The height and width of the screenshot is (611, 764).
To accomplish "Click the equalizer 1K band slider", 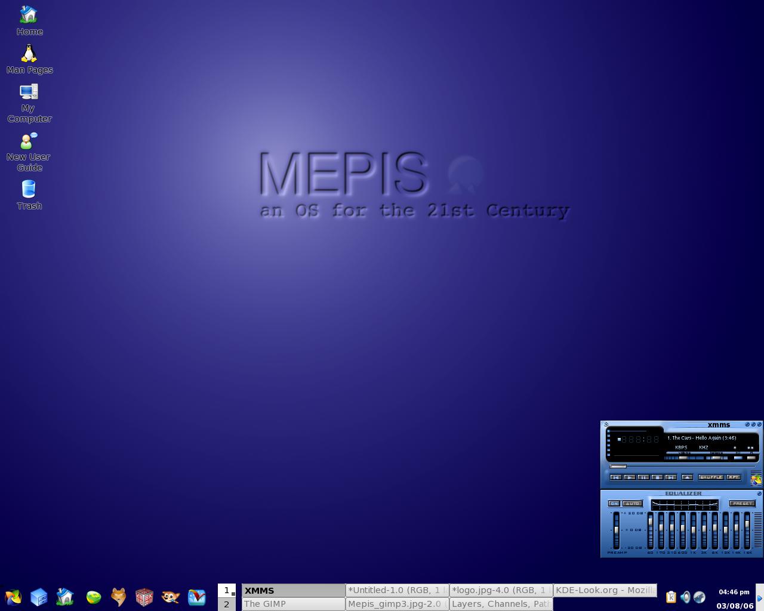I will [694, 530].
